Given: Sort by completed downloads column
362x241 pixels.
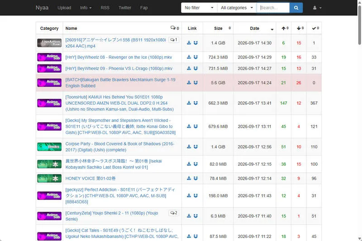Looking at the screenshot, I should (314, 28).
